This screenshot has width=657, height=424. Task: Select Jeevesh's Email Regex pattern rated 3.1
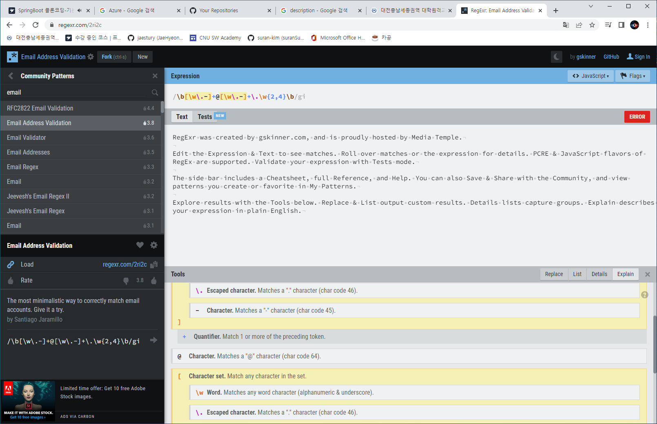[x=80, y=211]
